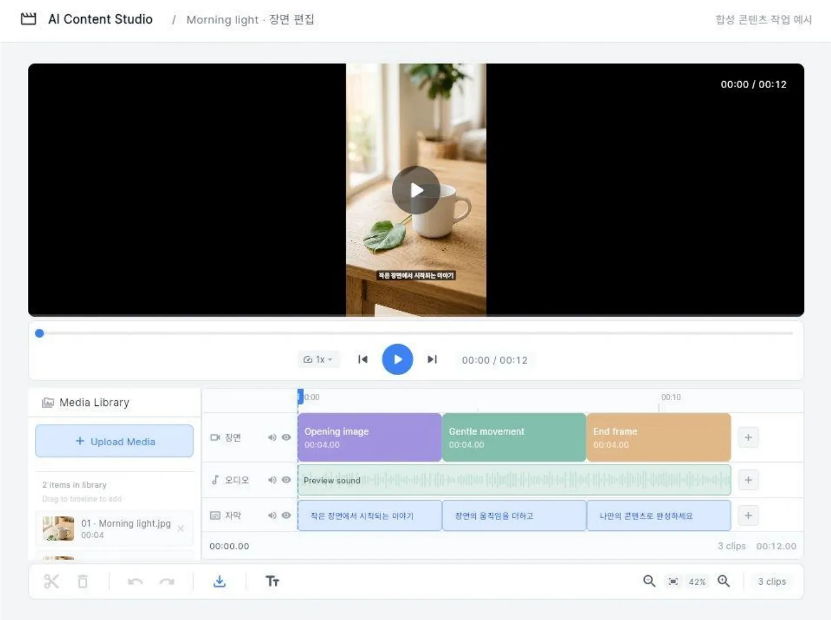Screen dimensions: 831x620
Task: Select subtitle clip 작은 장면에서 시작되는 이야기
Action: (370, 516)
